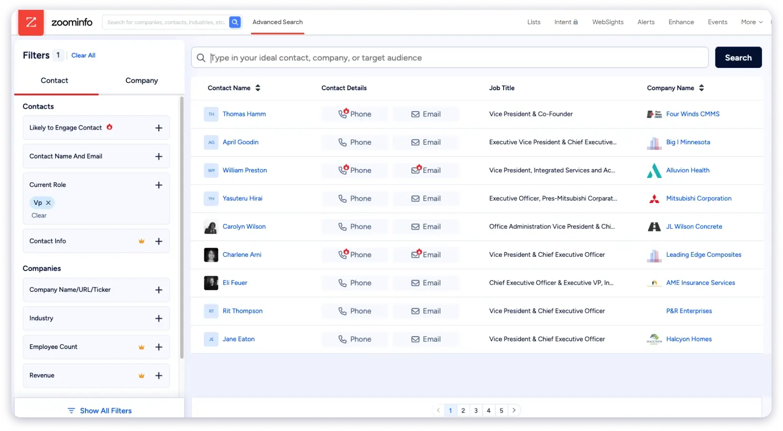
Task: Click the blue magnifier button in top search
Action: click(x=235, y=22)
